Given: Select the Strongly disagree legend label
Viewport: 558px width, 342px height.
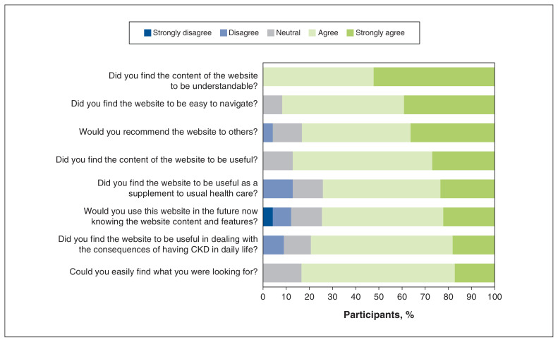Looking at the screenshot, I should point(182,32).
